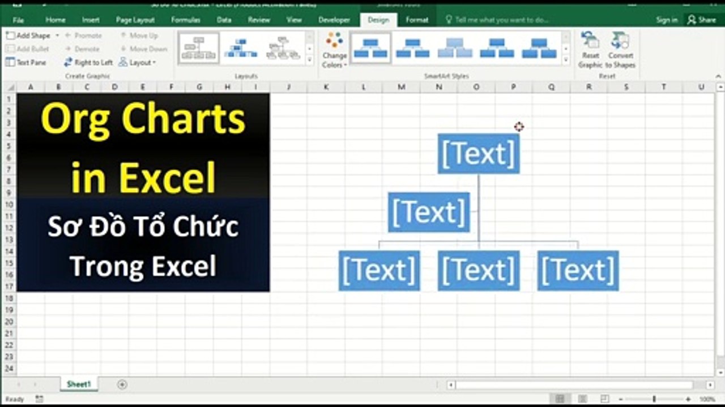Select the third pale SmartArt style
Viewport: 725px width, 407px height.
pos(455,48)
